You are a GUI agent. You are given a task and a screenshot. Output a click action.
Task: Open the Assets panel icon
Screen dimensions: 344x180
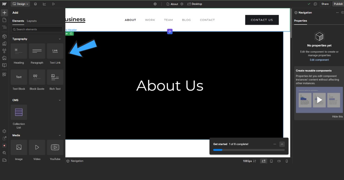coord(4,58)
